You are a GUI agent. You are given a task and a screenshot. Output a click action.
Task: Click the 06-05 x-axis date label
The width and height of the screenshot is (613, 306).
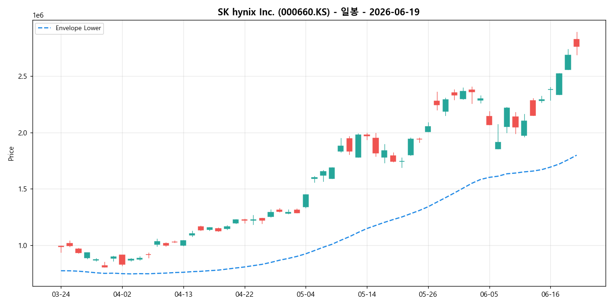point(489,294)
